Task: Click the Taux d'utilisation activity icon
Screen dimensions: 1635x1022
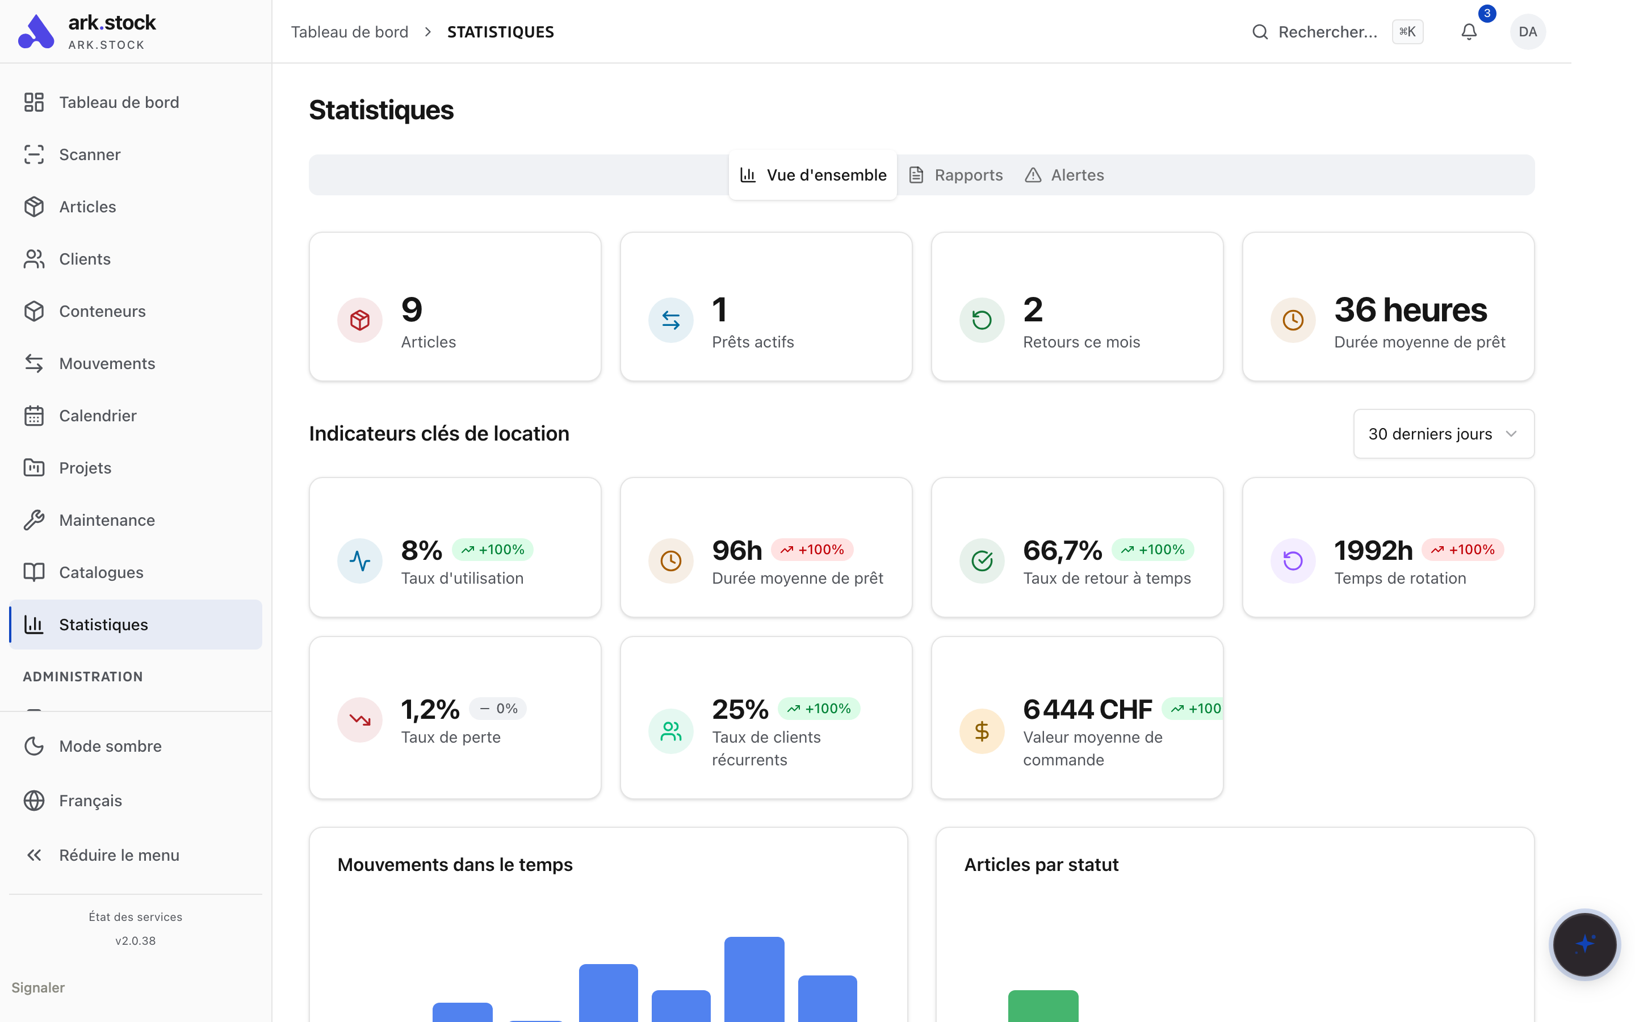Action: 359,560
